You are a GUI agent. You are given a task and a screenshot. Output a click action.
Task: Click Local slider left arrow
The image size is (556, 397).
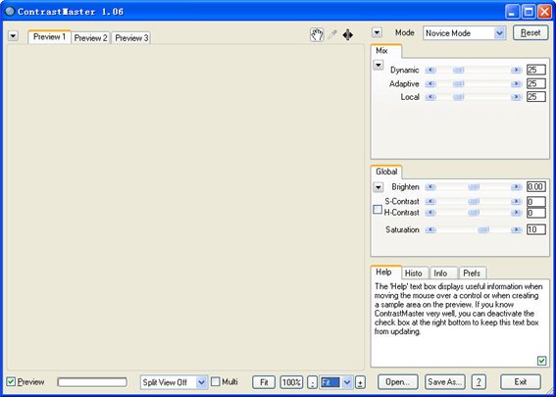(430, 97)
